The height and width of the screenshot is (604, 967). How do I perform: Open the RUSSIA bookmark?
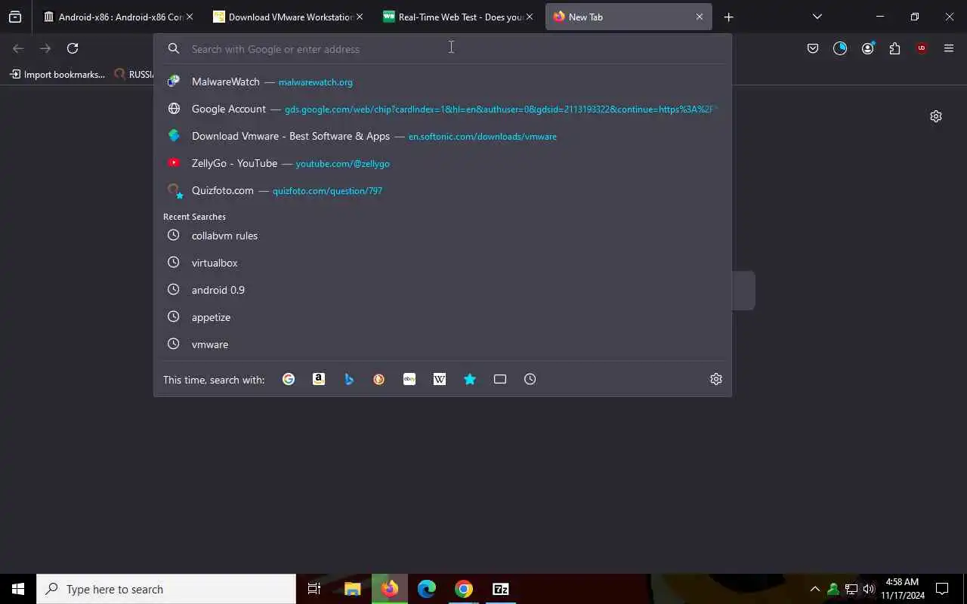pos(134,74)
